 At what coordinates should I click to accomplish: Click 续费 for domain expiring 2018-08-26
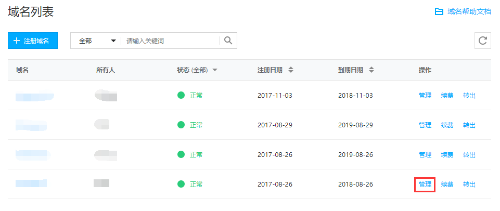[447, 184]
